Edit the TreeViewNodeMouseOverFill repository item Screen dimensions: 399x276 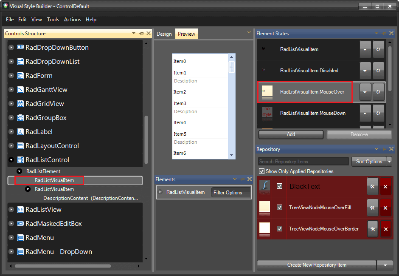[x=373, y=208]
